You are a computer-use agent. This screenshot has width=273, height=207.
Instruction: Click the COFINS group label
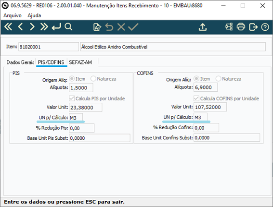(145, 73)
